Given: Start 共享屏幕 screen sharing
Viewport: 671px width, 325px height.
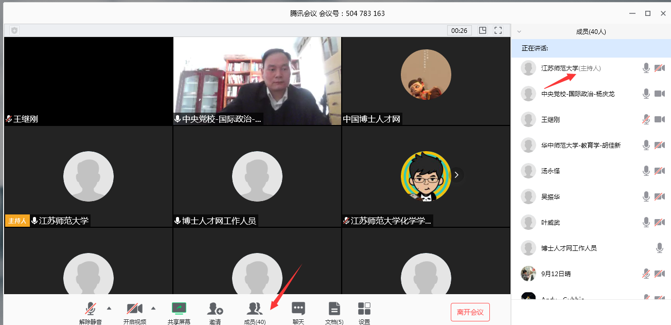Looking at the screenshot, I should [179, 308].
